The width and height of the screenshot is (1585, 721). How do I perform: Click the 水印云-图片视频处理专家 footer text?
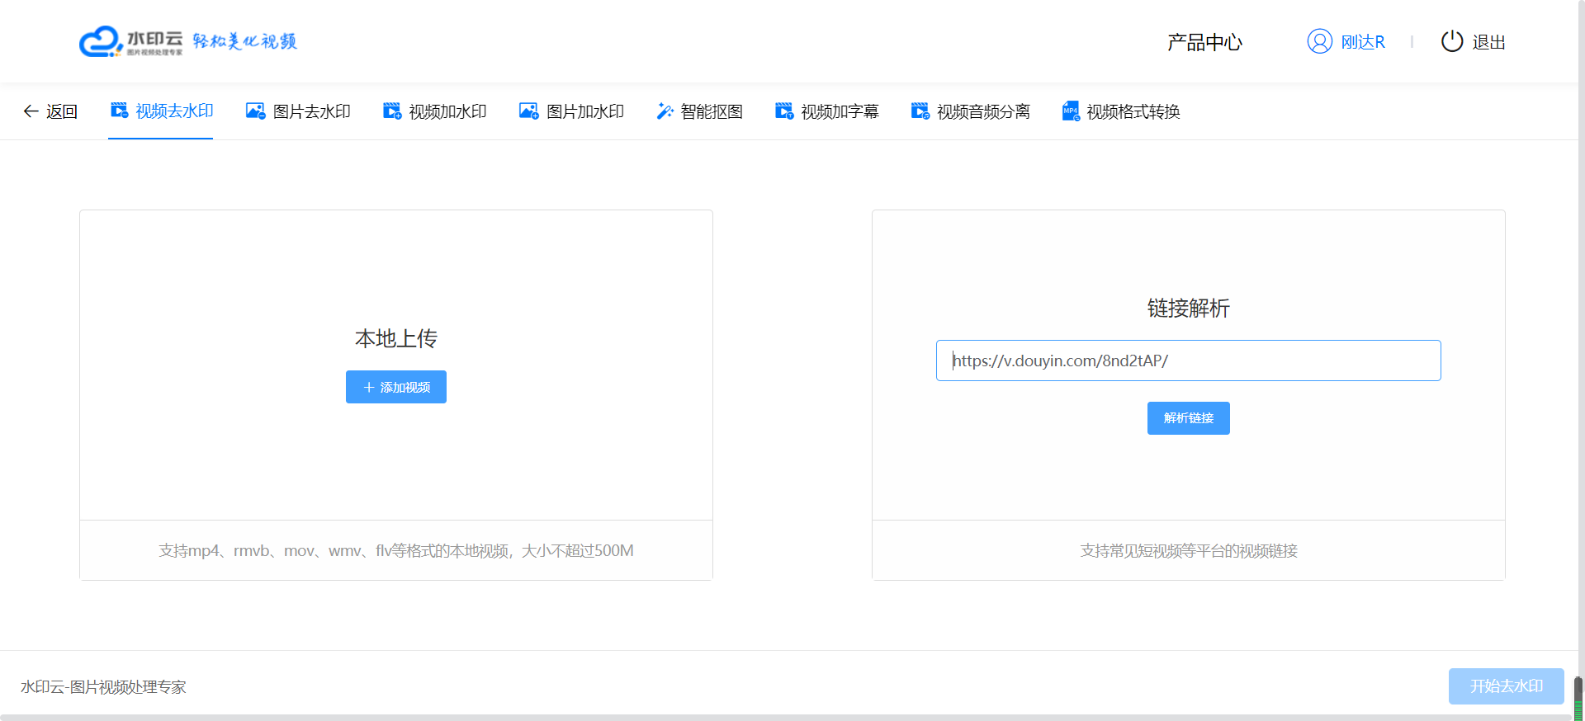103,687
